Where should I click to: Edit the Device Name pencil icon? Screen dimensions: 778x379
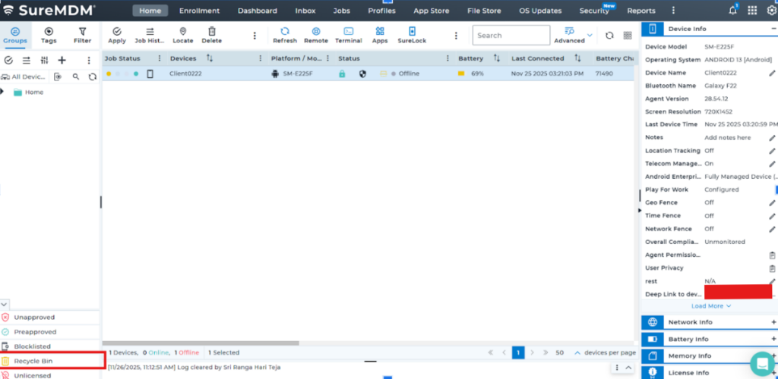coord(772,73)
